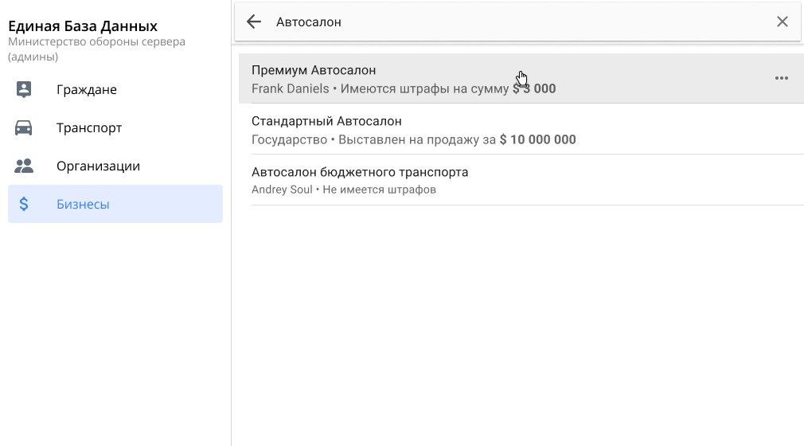
Task: Click owner name Frank Daniels
Action: point(290,88)
